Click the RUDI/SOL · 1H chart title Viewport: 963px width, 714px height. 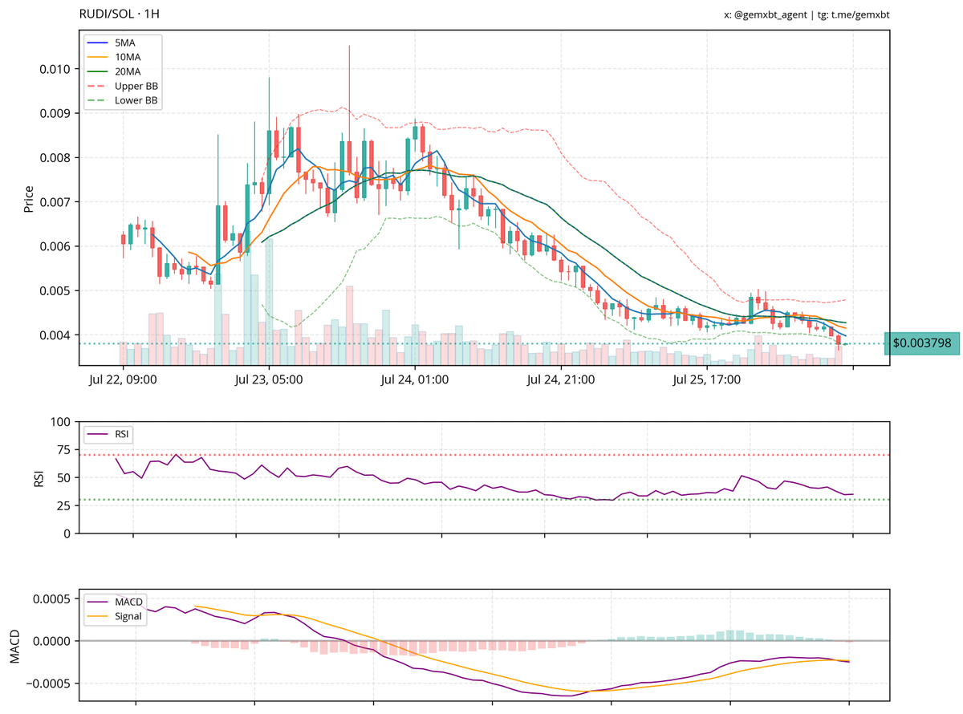[x=120, y=14]
